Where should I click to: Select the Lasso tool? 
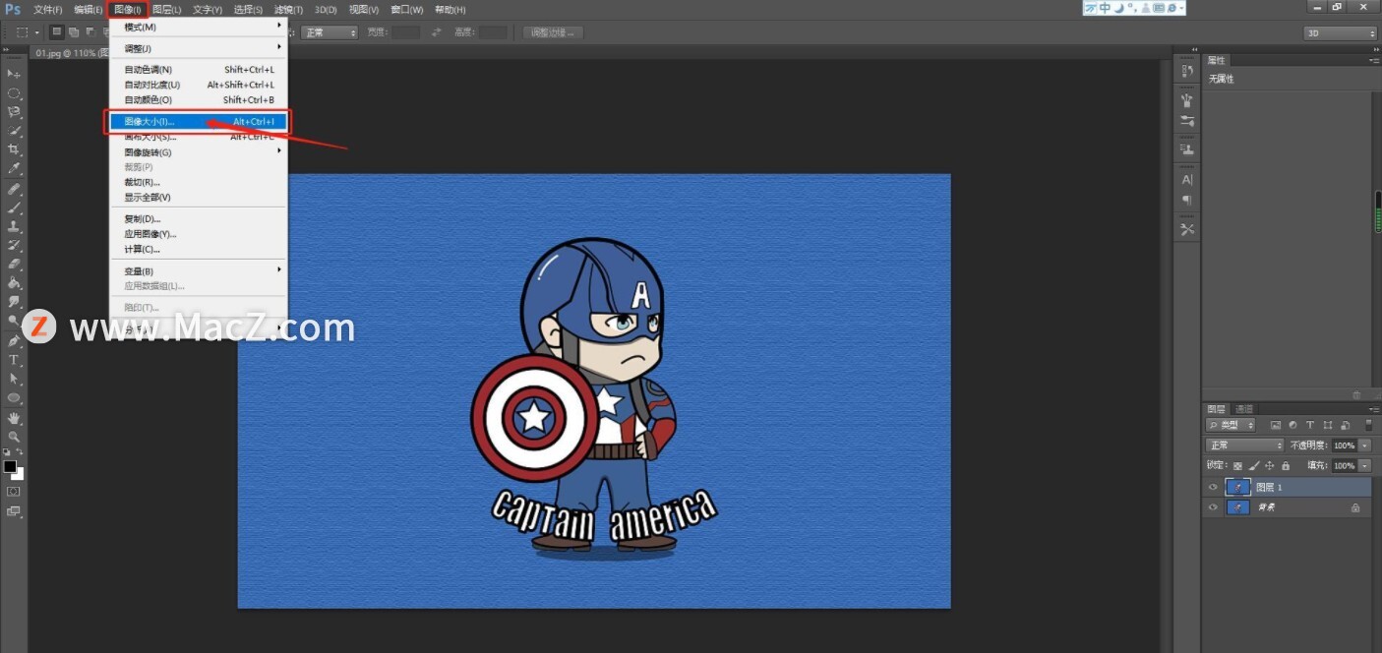pyautogui.click(x=14, y=112)
